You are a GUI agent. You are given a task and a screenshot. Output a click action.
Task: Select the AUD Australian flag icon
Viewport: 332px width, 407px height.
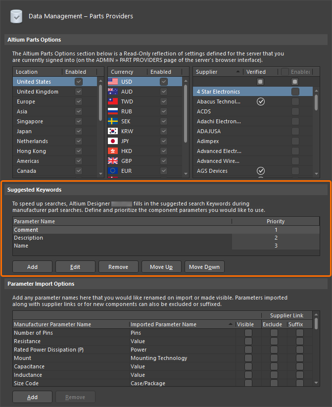[113, 92]
